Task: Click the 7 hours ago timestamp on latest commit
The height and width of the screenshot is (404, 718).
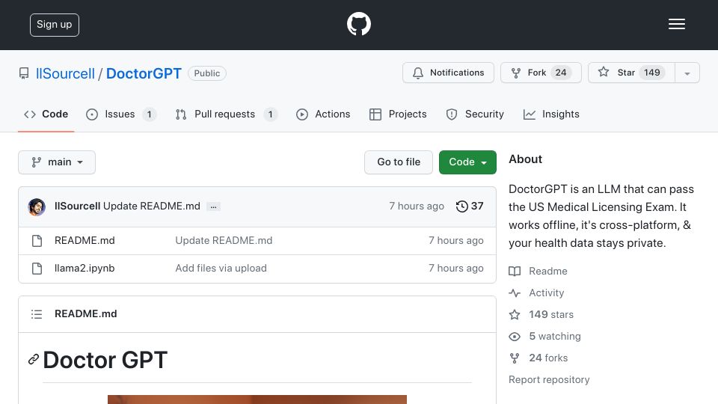Action: click(417, 206)
